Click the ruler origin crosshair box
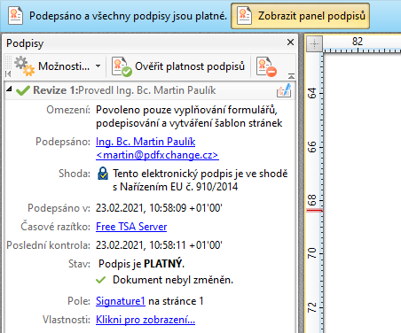401x333 pixels. pos(314,43)
